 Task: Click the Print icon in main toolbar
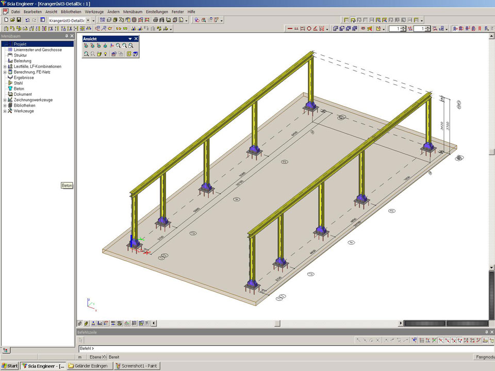pos(155,20)
